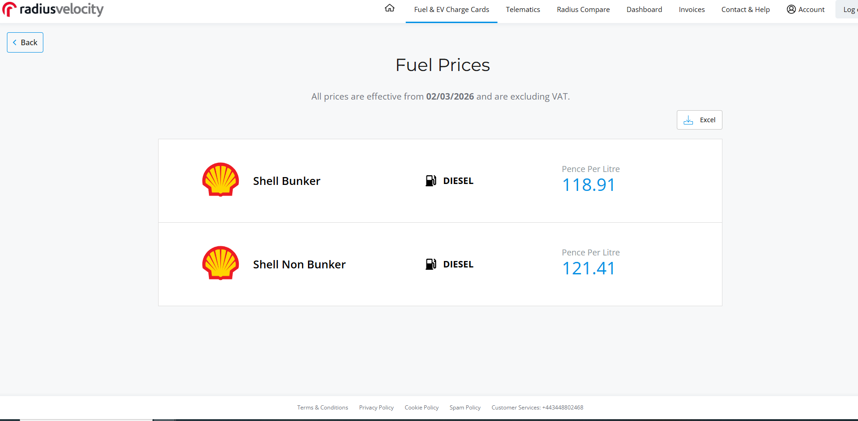Image resolution: width=858 pixels, height=421 pixels.
Task: Click the Shell Bunker logo
Action: click(x=220, y=180)
